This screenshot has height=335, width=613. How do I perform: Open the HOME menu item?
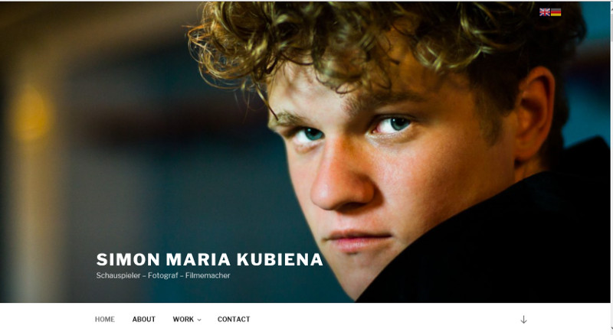click(x=105, y=320)
